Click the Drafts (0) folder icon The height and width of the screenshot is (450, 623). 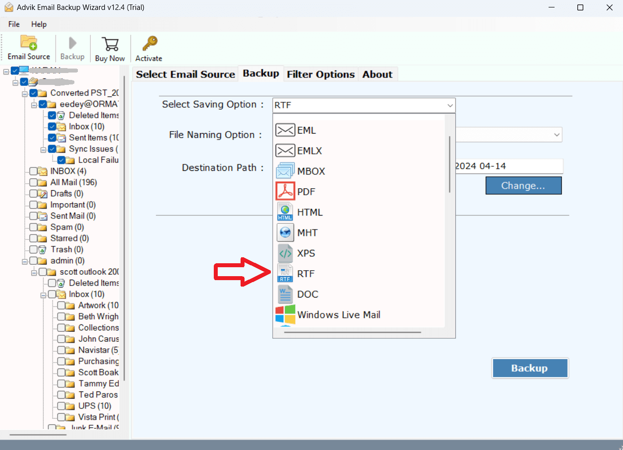(x=43, y=194)
